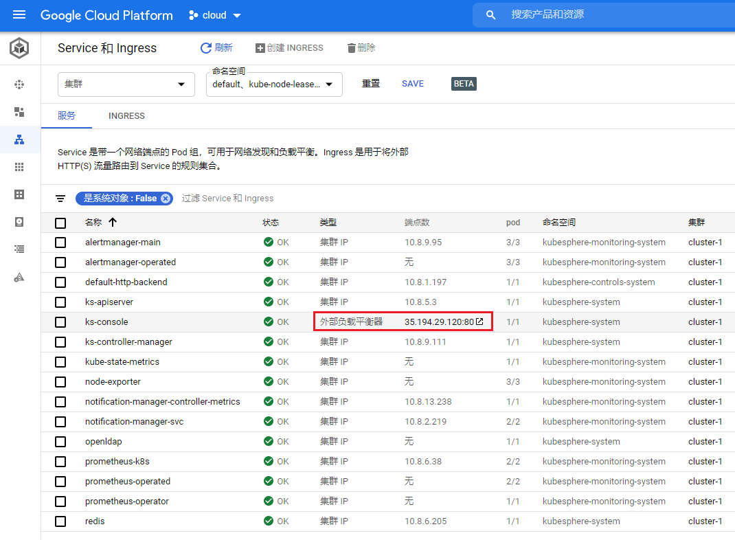Remove the system object False filter chip
Viewport: 735px width, 540px height.
166,199
